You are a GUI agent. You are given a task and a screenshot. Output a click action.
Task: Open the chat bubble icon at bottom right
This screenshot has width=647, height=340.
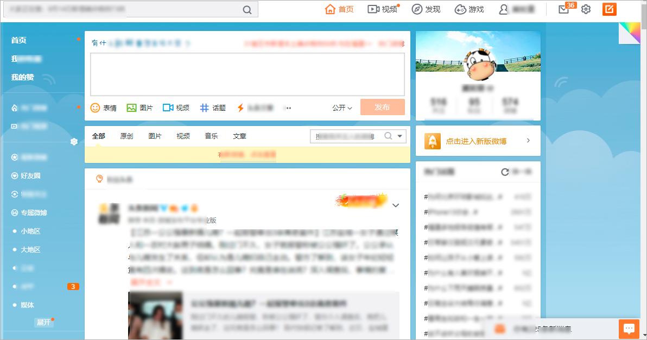[x=629, y=328]
